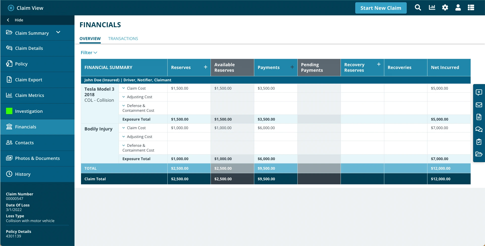This screenshot has height=246, width=485.
Task: Hide the left sidebar
Action: [15, 20]
